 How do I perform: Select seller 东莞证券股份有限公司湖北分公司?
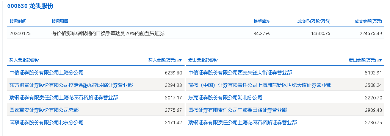(226, 97)
